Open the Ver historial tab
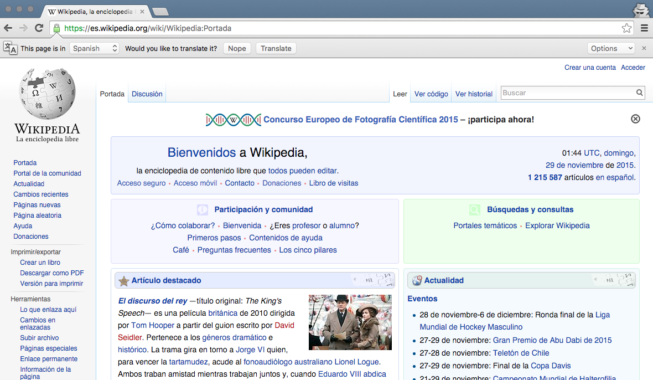Screen dimensions: 653x380 click(474, 94)
